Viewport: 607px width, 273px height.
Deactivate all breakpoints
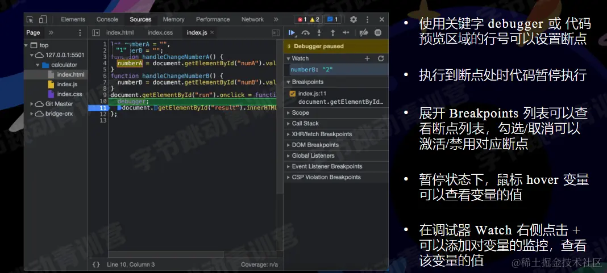364,33
